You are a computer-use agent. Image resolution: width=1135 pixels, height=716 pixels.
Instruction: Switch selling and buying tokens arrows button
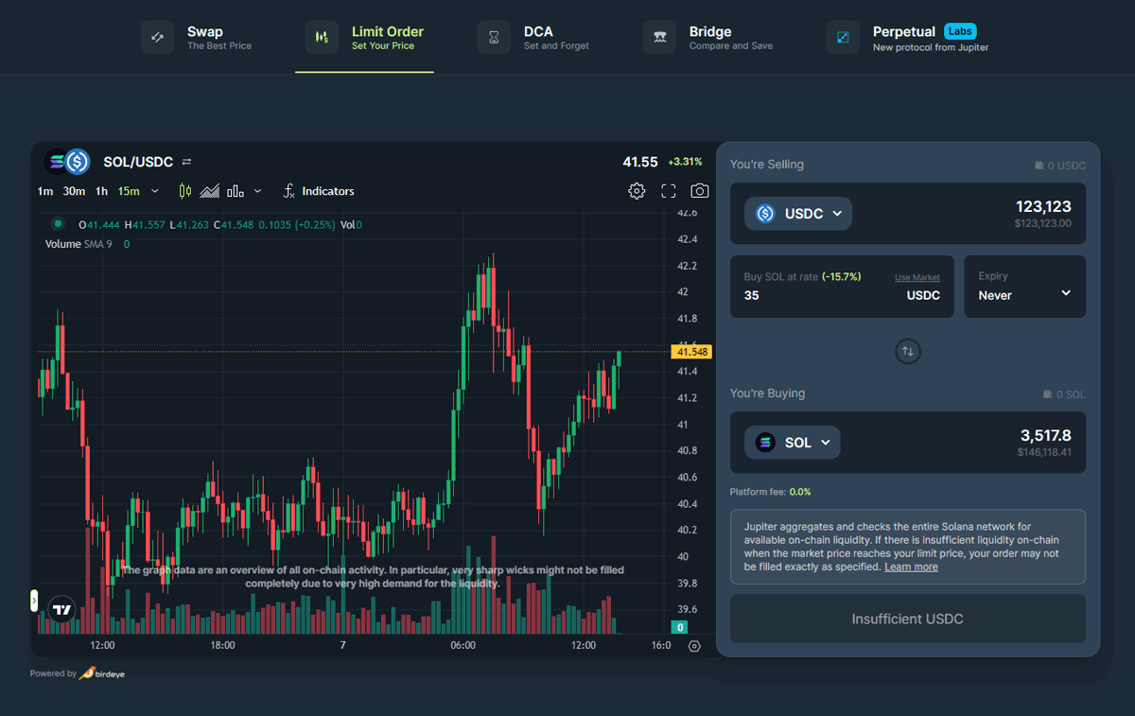pyautogui.click(x=908, y=352)
